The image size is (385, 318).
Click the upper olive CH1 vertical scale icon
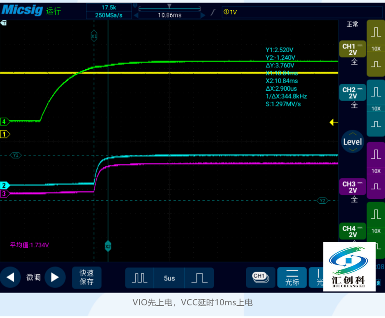(x=376, y=33)
